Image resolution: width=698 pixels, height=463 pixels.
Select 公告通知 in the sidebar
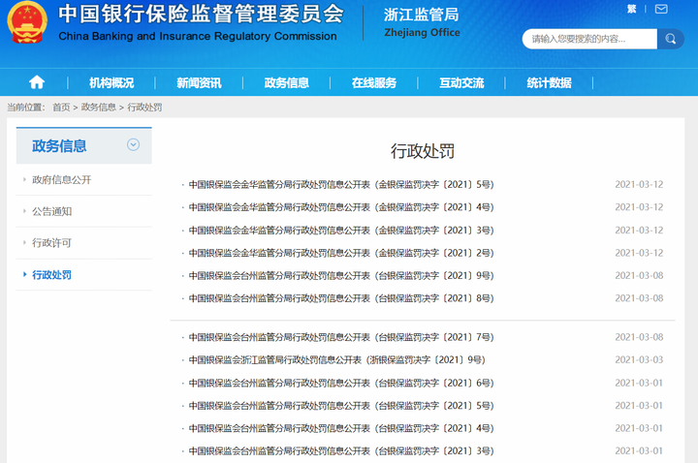[x=52, y=211]
